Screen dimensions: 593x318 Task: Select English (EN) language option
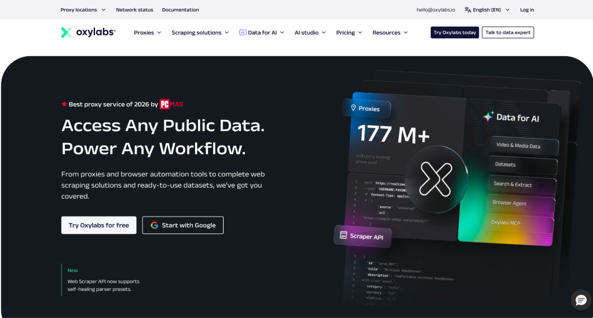coord(486,10)
